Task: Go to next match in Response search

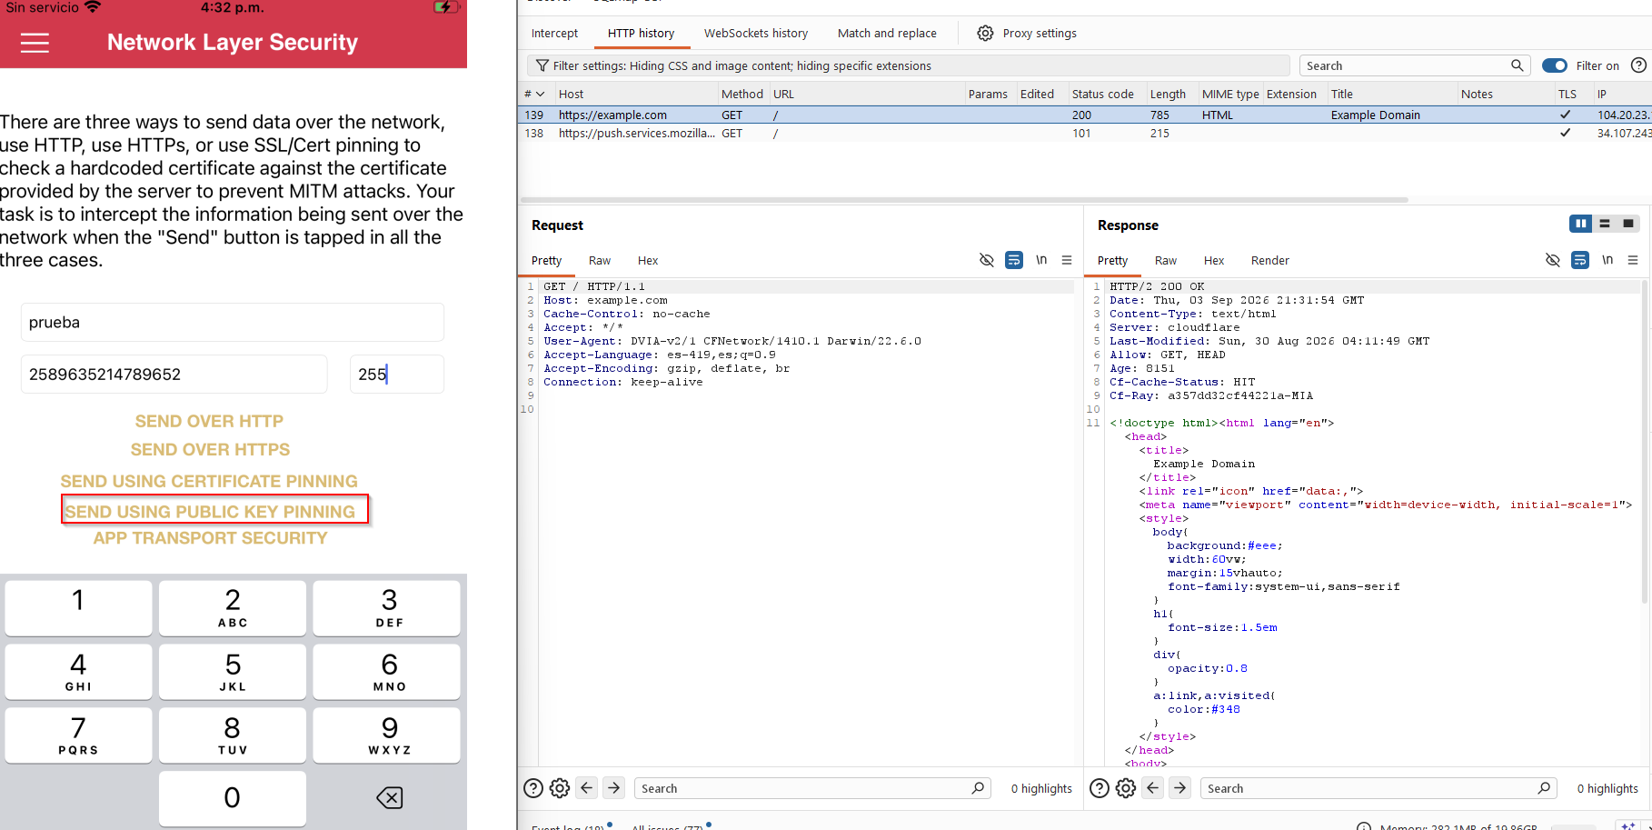Action: [1180, 788]
